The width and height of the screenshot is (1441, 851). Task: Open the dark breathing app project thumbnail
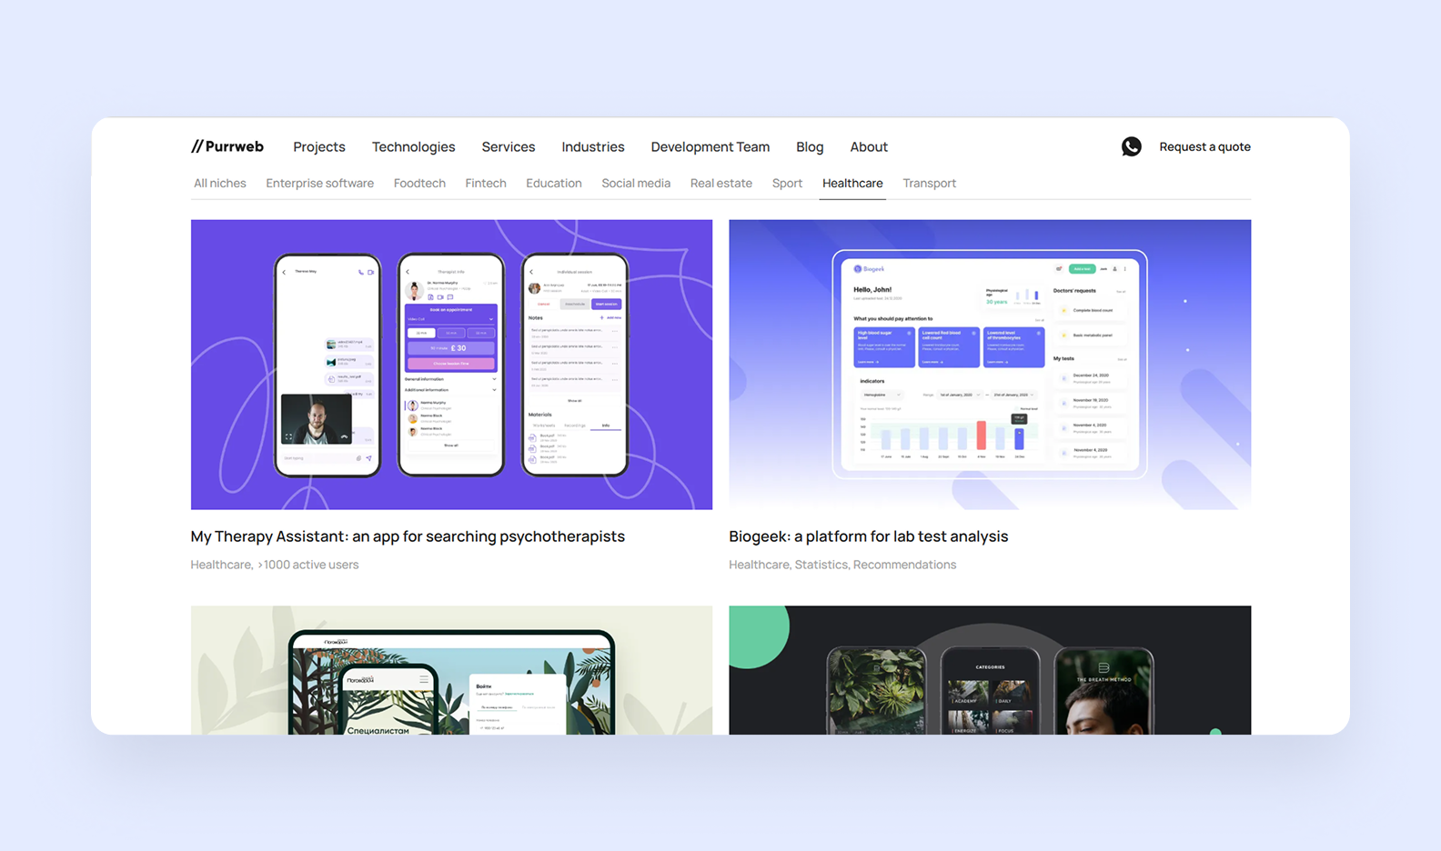(x=990, y=670)
